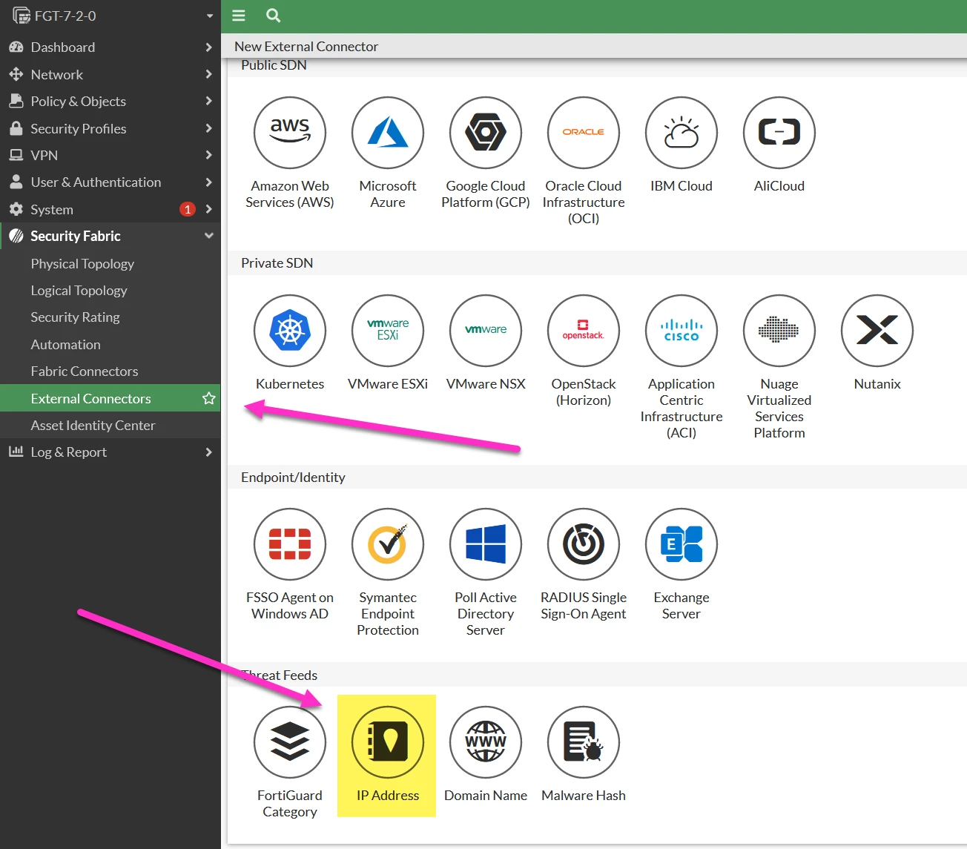Go to Security Rating page
This screenshot has height=849, width=967.
pos(75,317)
